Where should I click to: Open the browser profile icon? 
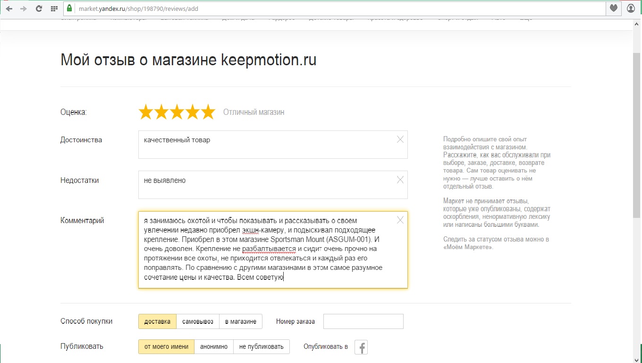point(631,9)
